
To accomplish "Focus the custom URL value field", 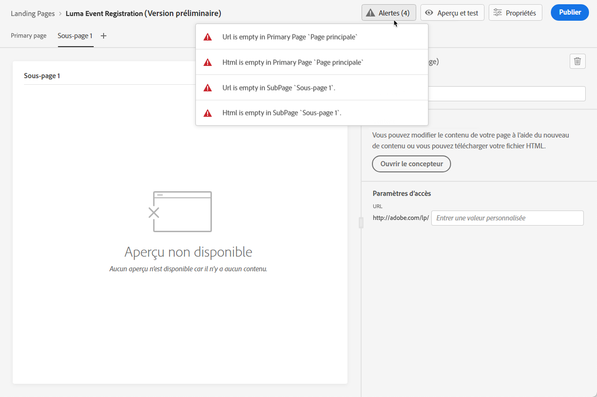I will click(x=508, y=218).
